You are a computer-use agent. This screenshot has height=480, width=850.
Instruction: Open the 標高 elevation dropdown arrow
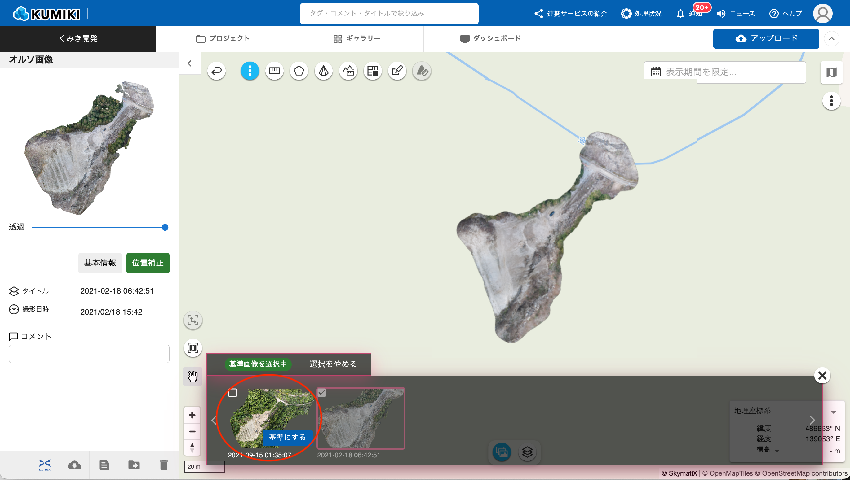tap(777, 451)
